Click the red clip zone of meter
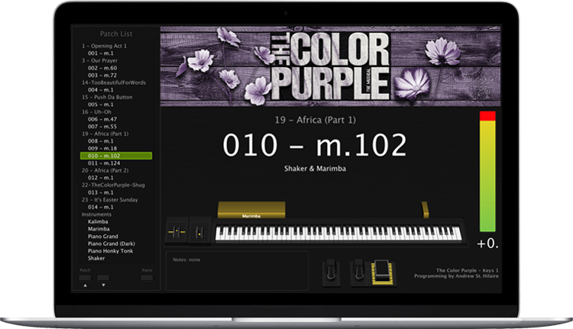This screenshot has width=573, height=329. coord(487,116)
